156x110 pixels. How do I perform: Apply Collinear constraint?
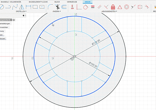point(133,7)
